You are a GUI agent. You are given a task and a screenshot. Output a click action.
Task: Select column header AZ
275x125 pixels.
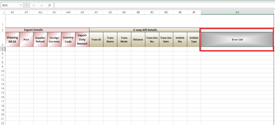click(110, 12)
